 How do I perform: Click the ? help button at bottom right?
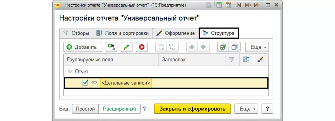(267, 109)
